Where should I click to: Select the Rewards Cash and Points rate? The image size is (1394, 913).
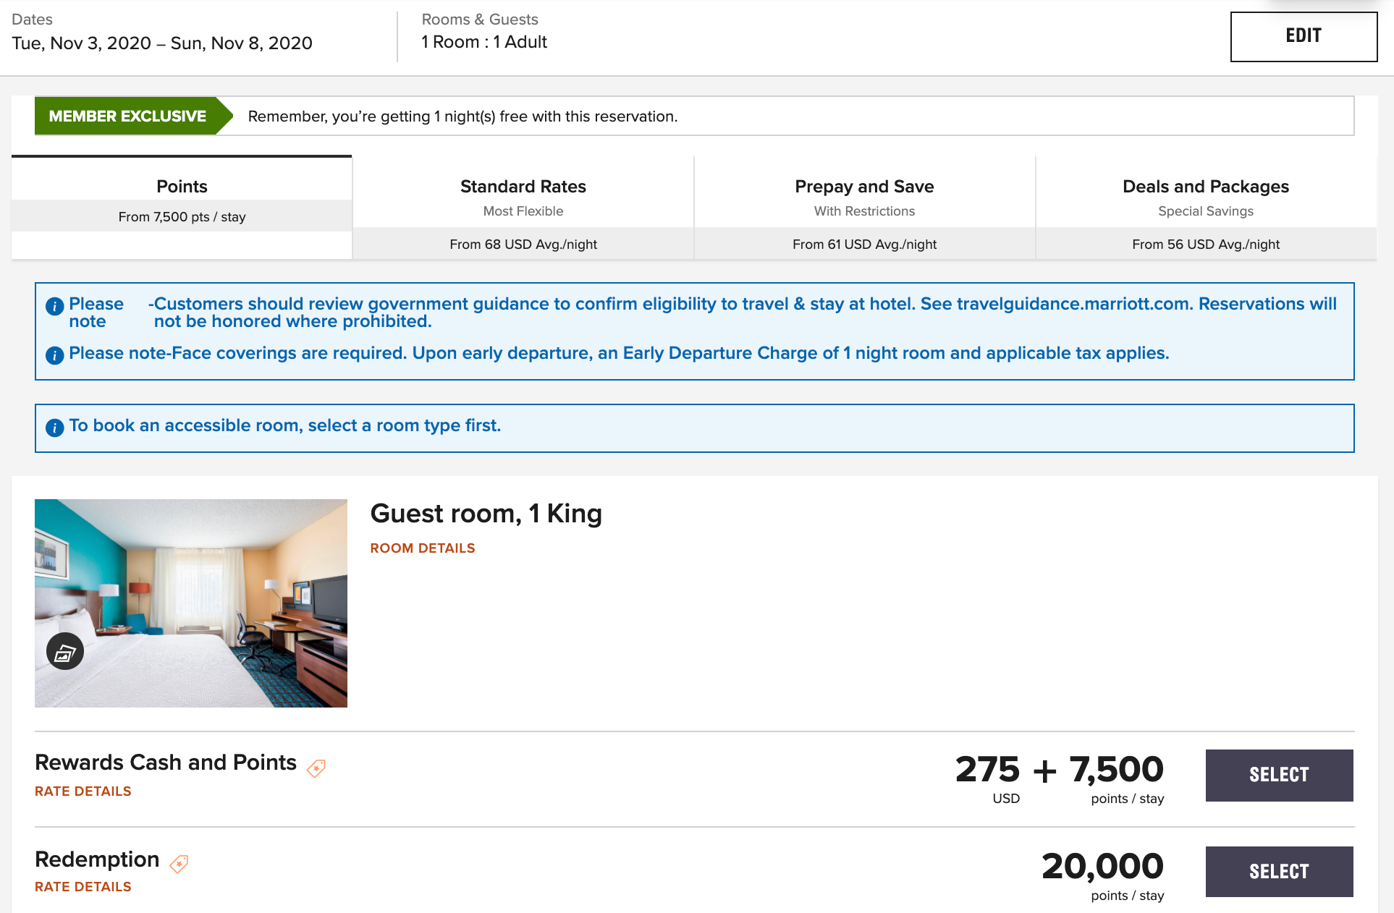[x=1279, y=775]
